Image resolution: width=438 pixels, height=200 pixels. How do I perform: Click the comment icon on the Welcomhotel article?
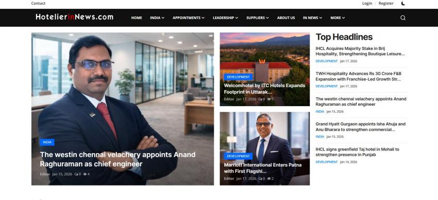(260, 99)
